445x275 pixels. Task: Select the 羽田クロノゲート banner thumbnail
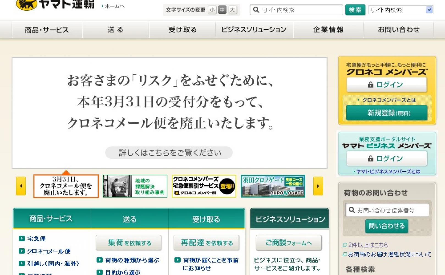[273, 186]
